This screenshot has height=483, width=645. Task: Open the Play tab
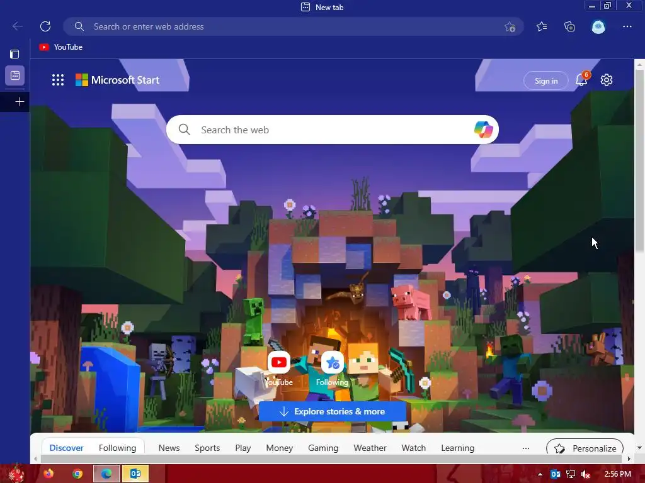click(243, 448)
